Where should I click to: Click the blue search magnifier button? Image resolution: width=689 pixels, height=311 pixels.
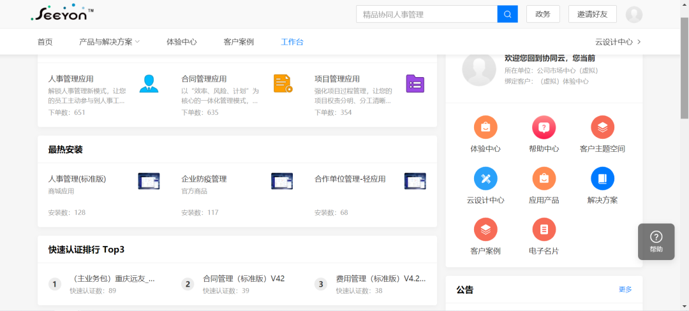coord(508,14)
